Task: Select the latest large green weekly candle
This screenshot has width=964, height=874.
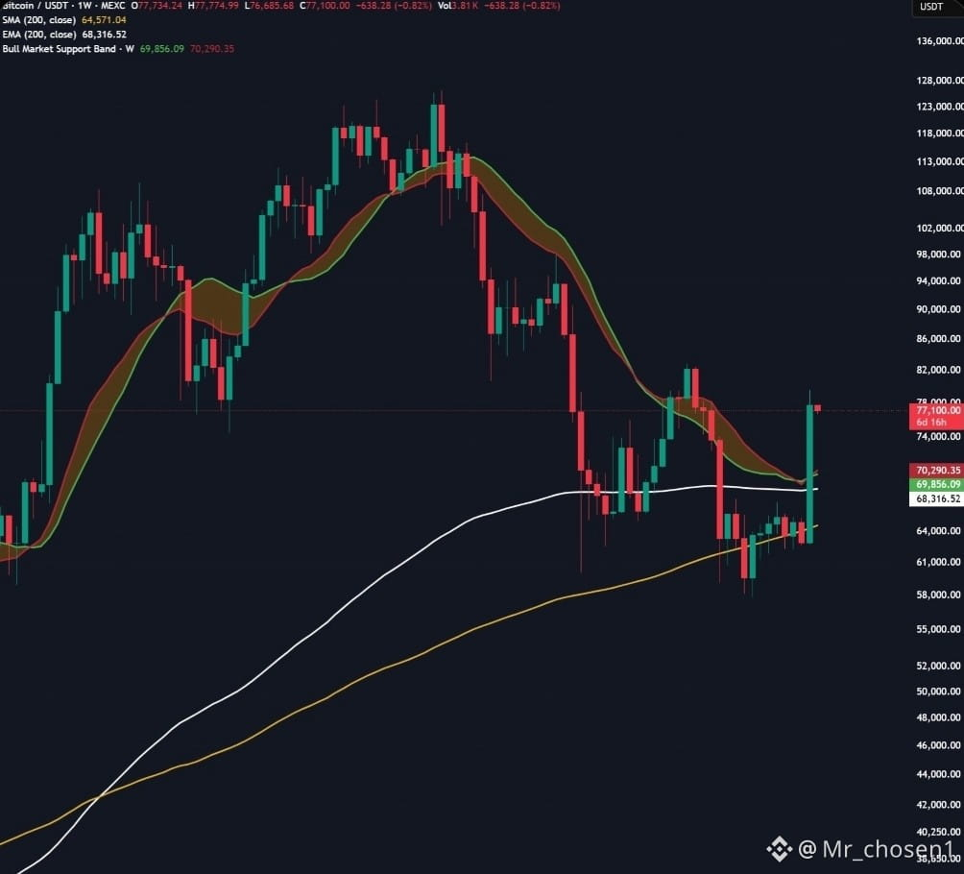Action: point(809,473)
